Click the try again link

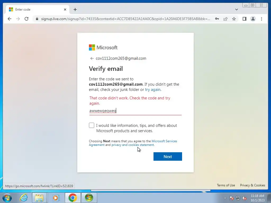(153, 90)
